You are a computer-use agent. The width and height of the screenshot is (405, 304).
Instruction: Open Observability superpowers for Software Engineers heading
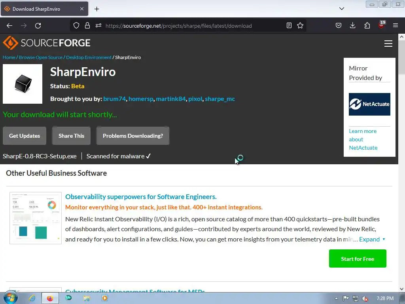click(141, 197)
